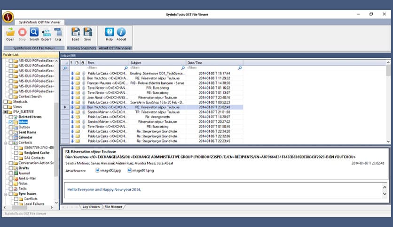
Task: Uncheck the Inbox folder checkbox
Action: coord(11,122)
